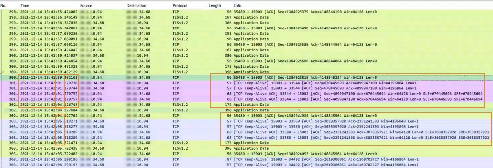This screenshot has width=493, height=168.
Task: Select the TLSv1.2 packet of length 90
Action: [x=246, y=39]
